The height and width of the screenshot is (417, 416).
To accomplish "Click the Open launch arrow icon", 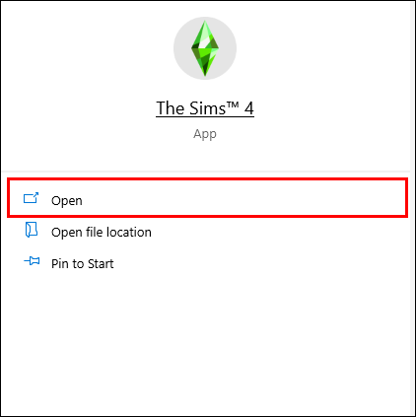I will pos(31,198).
